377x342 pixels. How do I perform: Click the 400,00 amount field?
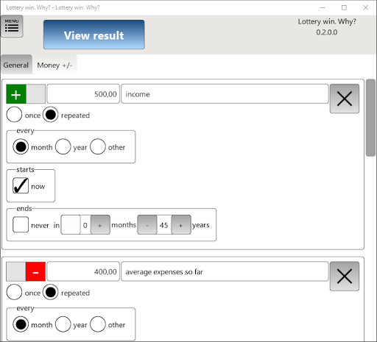pyautogui.click(x=83, y=271)
